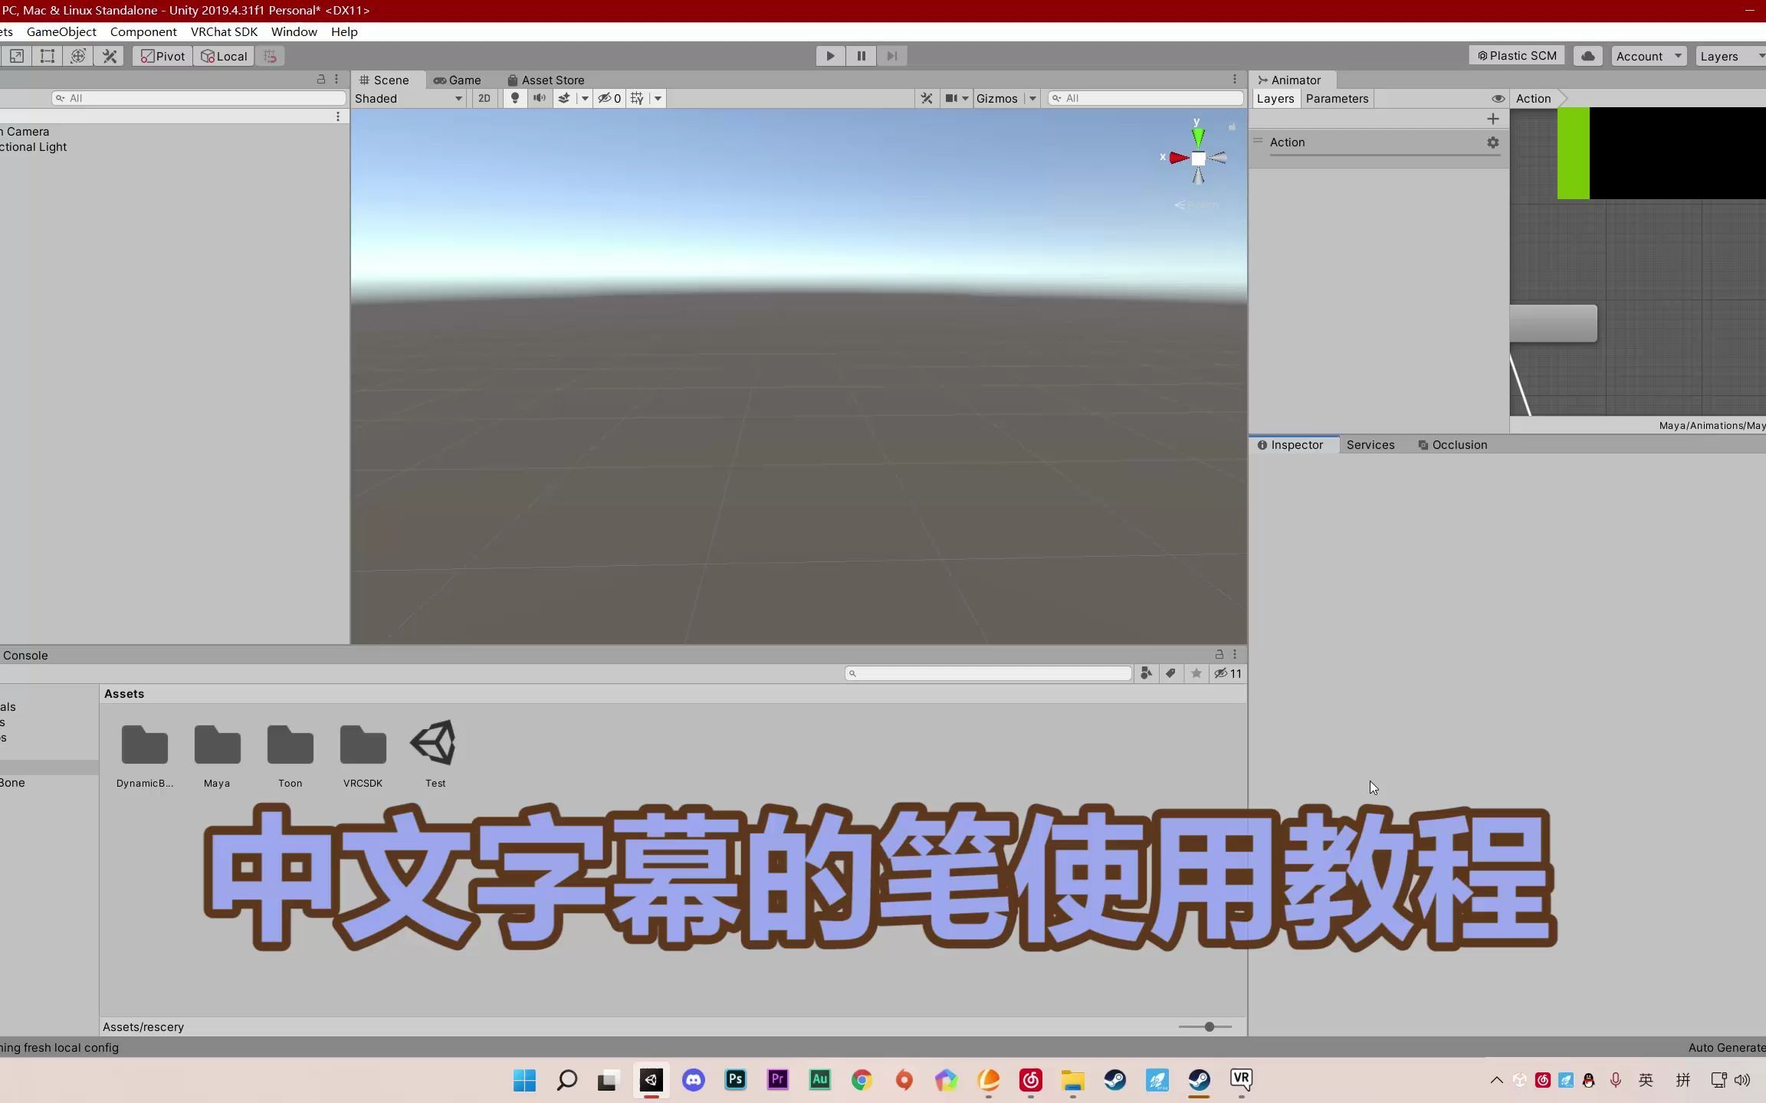Select the Rect transform tool
This screenshot has height=1103, width=1766.
tap(48, 56)
